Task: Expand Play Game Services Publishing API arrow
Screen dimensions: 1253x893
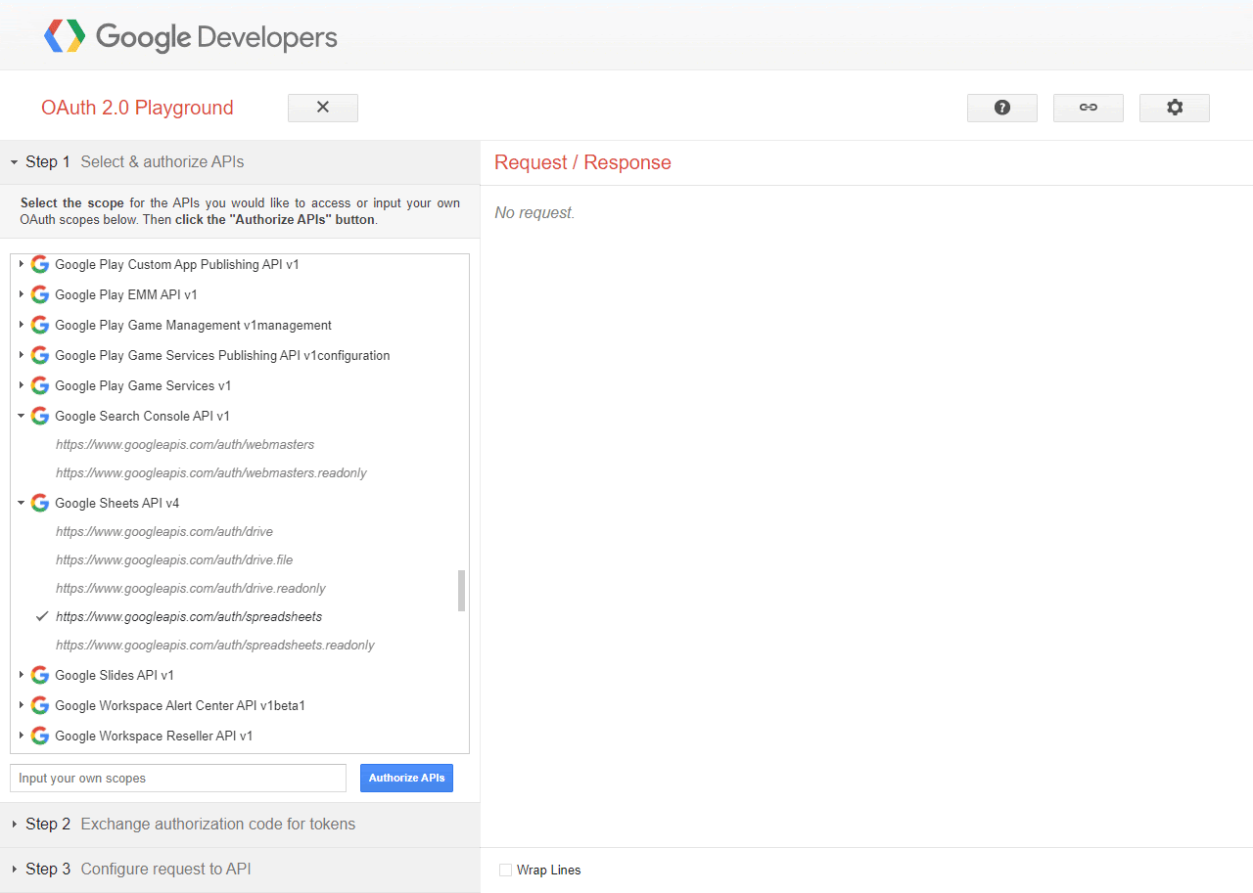Action: 21,355
